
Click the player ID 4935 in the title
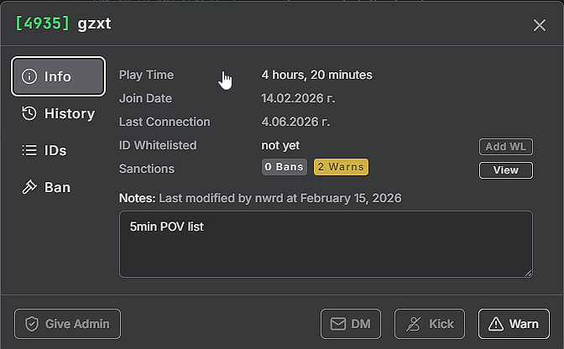[42, 23]
